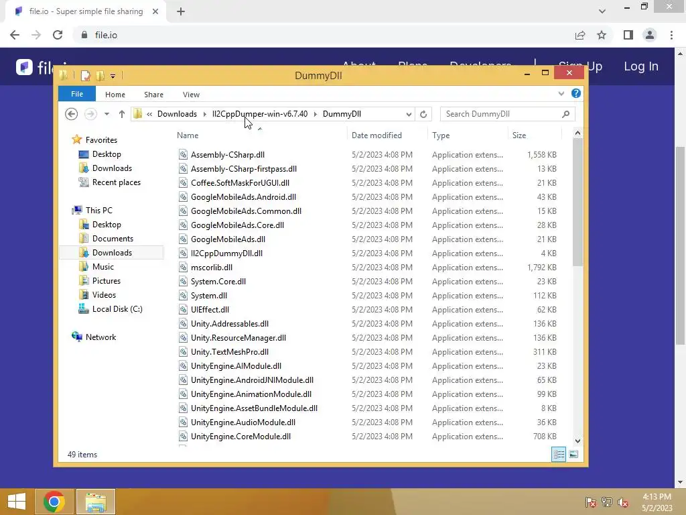This screenshot has height=515, width=686.
Task: Select file Coffee.SoftMaskForUGUI.dll
Action: (x=240, y=183)
